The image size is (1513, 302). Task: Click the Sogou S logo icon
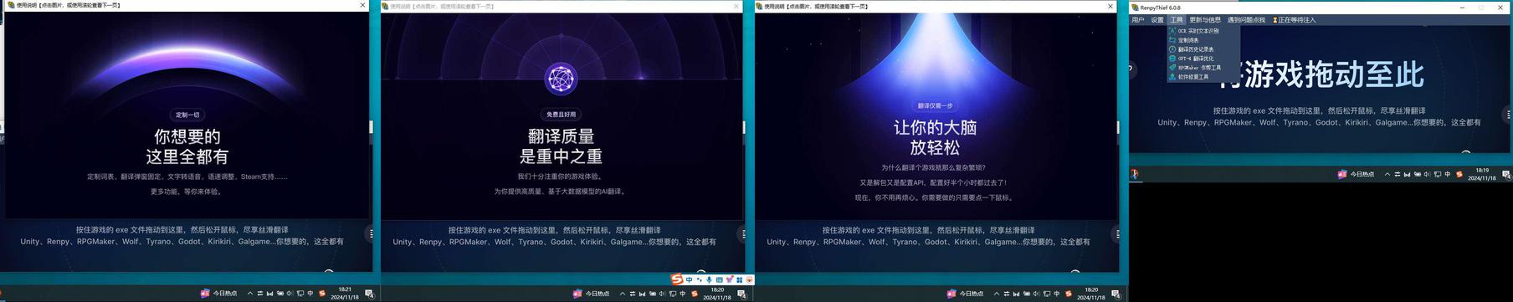[677, 279]
